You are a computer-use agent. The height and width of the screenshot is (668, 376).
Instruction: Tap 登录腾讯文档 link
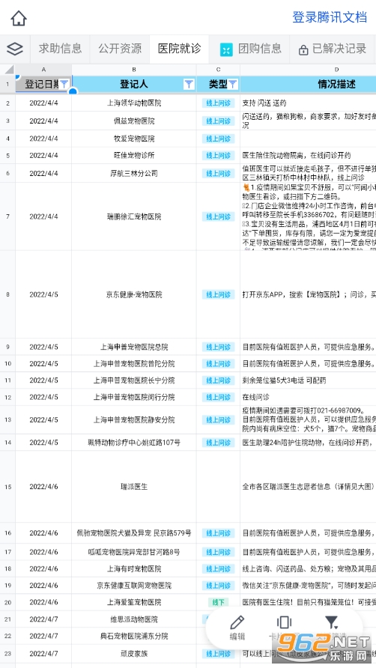[330, 17]
